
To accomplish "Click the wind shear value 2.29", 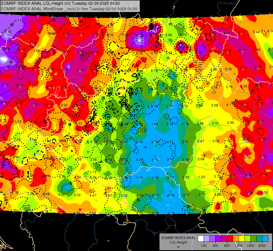I will pyautogui.click(x=34, y=104).
